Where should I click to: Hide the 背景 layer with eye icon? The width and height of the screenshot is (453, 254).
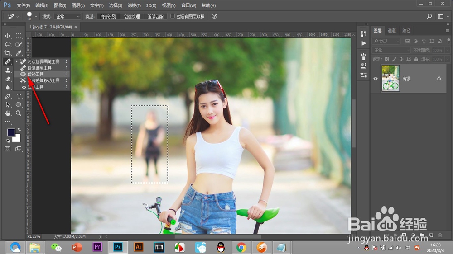point(375,79)
